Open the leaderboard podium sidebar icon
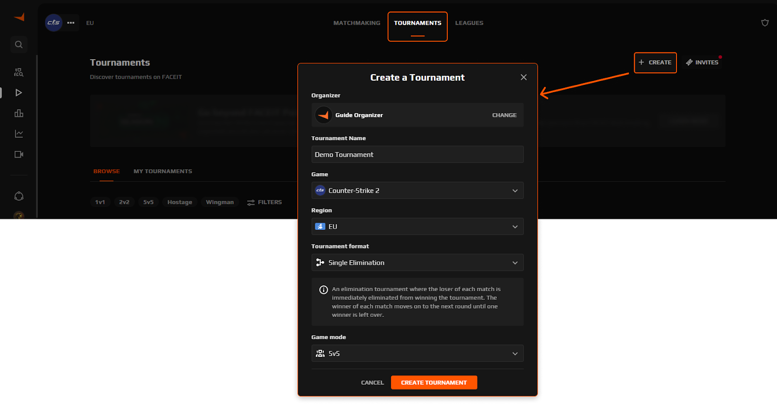 pos(19,113)
